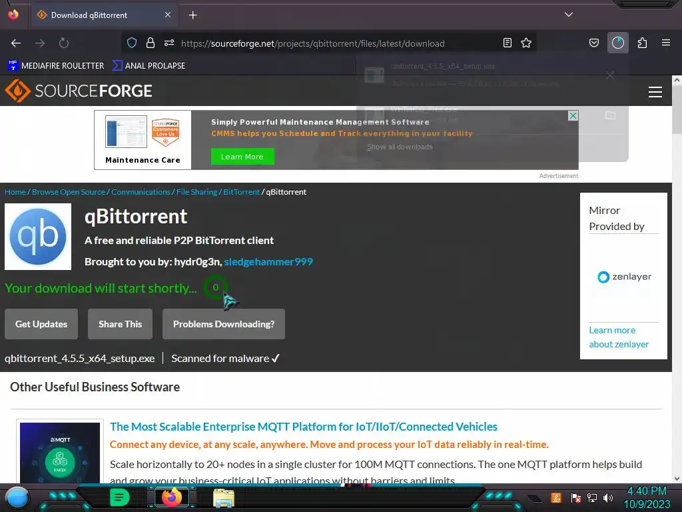
Task: Click the Java tray icon
Action: (x=556, y=497)
